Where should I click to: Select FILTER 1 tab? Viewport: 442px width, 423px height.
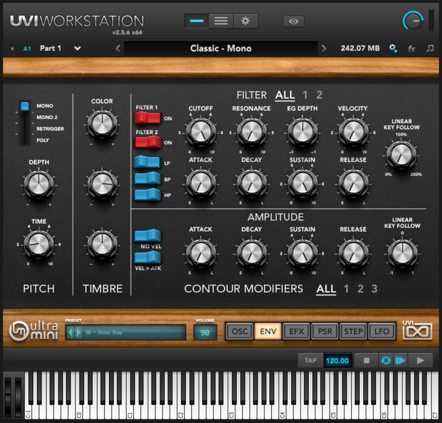tap(305, 95)
